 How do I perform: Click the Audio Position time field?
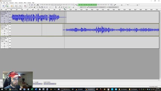[50, 84]
